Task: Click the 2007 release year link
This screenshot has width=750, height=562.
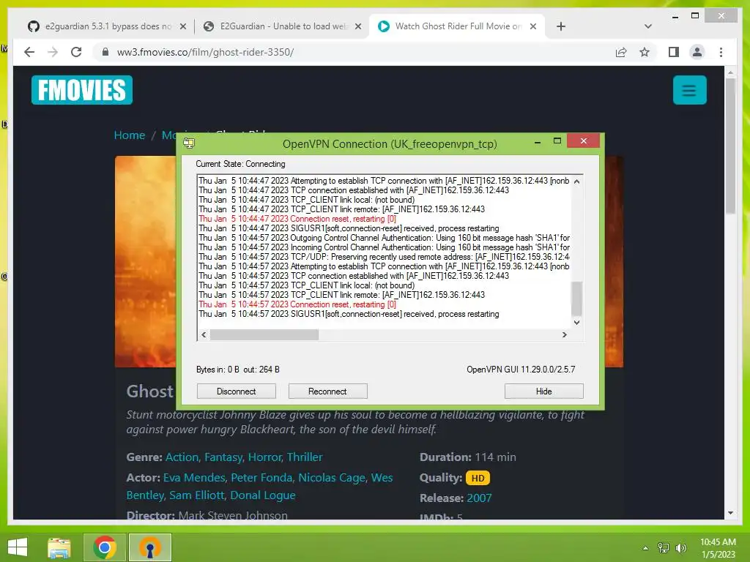Action: [479, 498]
